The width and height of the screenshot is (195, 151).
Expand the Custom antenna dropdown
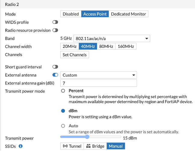tap(99, 75)
